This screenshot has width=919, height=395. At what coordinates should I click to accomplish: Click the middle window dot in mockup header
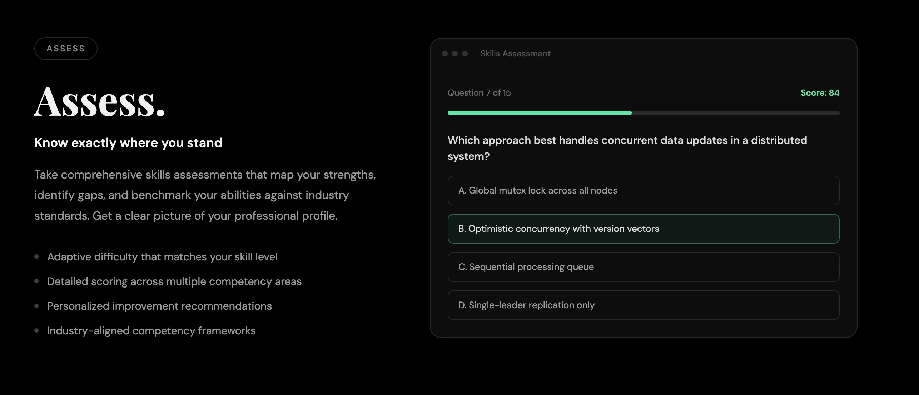pyautogui.click(x=455, y=54)
